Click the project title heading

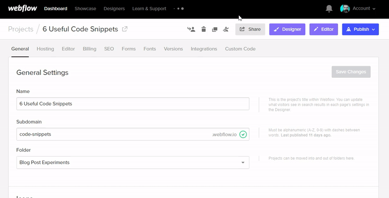click(80, 29)
